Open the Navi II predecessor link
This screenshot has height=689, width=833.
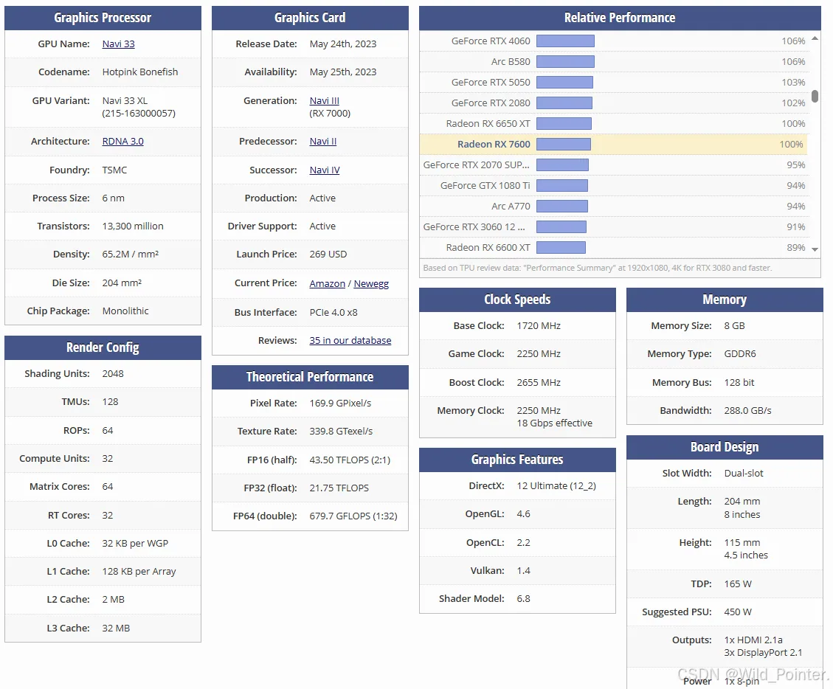[323, 142]
